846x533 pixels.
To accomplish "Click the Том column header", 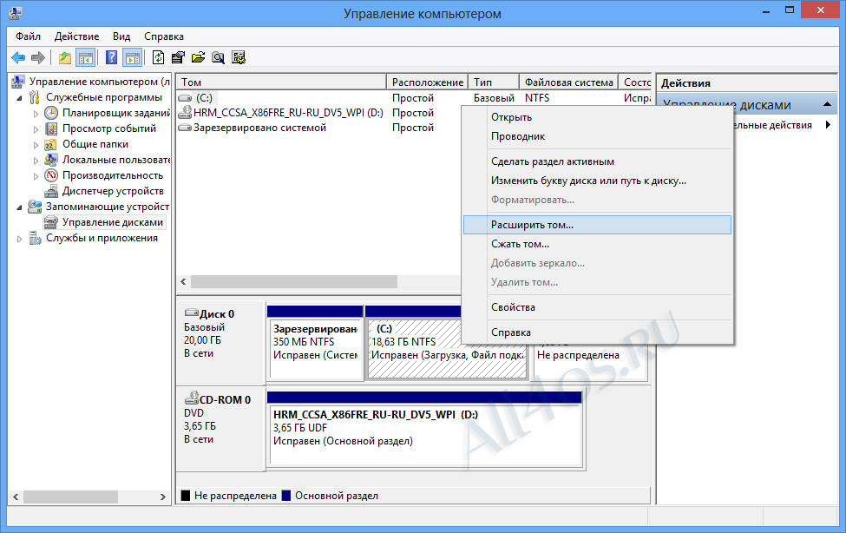I will click(x=281, y=82).
